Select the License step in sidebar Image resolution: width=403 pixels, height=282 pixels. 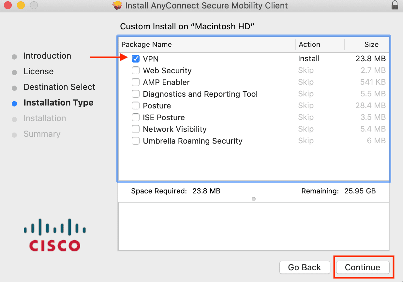point(38,71)
